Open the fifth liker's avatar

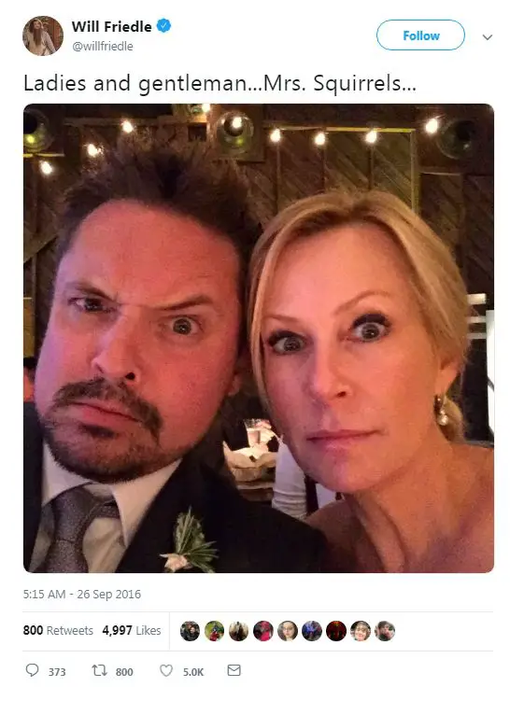click(287, 631)
